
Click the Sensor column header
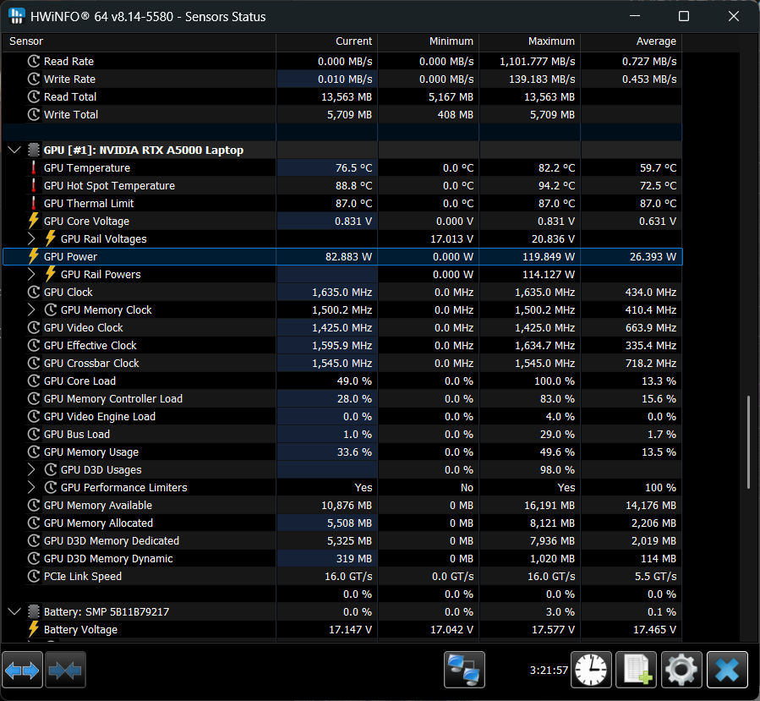[139, 41]
